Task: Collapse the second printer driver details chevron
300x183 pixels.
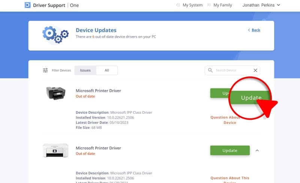Action: pyautogui.click(x=257, y=150)
